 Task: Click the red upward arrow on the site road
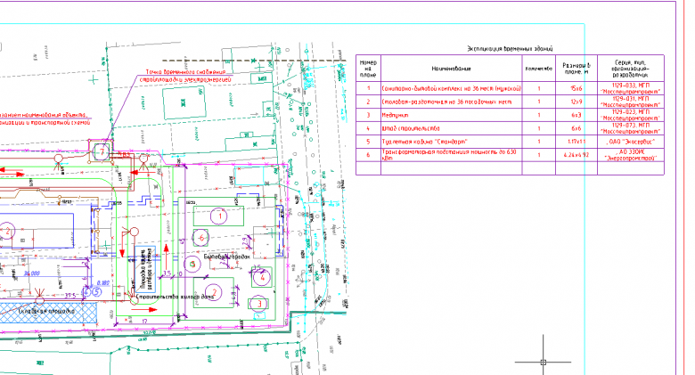click(x=167, y=256)
